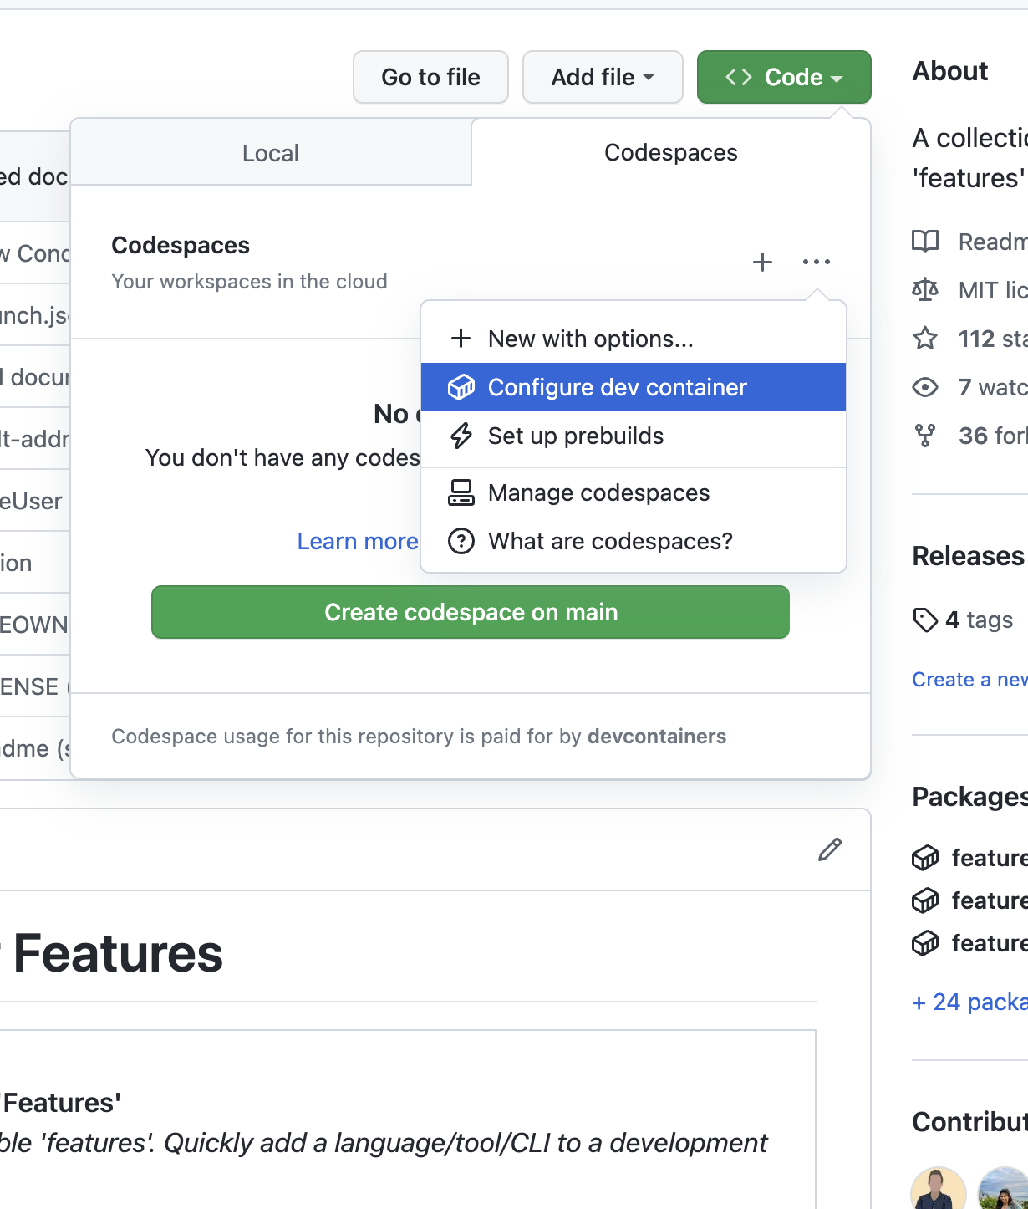This screenshot has height=1209, width=1028.
Task: Click the first package cube icon
Action: coord(925,858)
